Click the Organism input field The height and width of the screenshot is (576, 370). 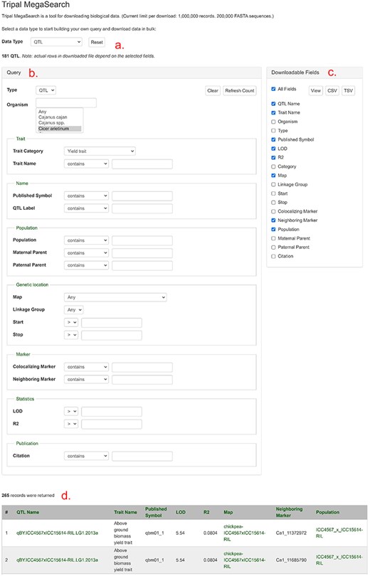(x=66, y=103)
